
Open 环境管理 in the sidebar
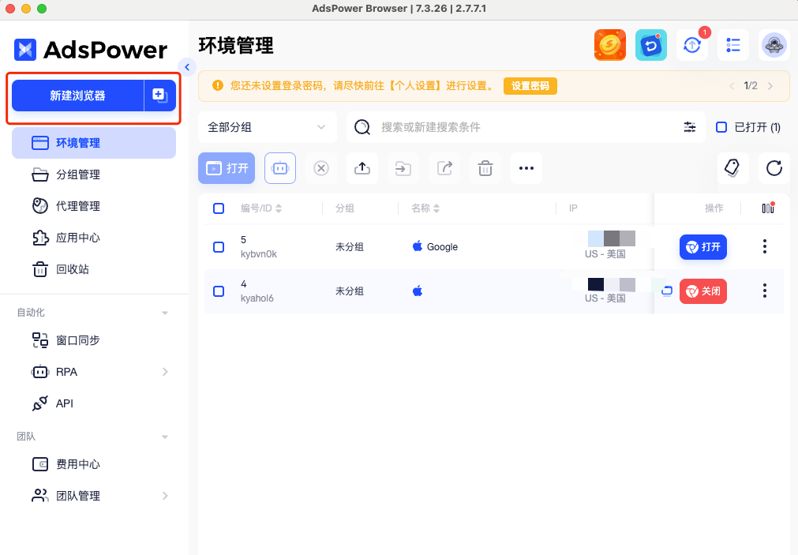[94, 143]
